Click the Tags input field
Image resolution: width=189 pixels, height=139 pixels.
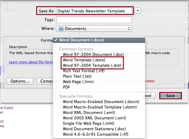[94, 20]
